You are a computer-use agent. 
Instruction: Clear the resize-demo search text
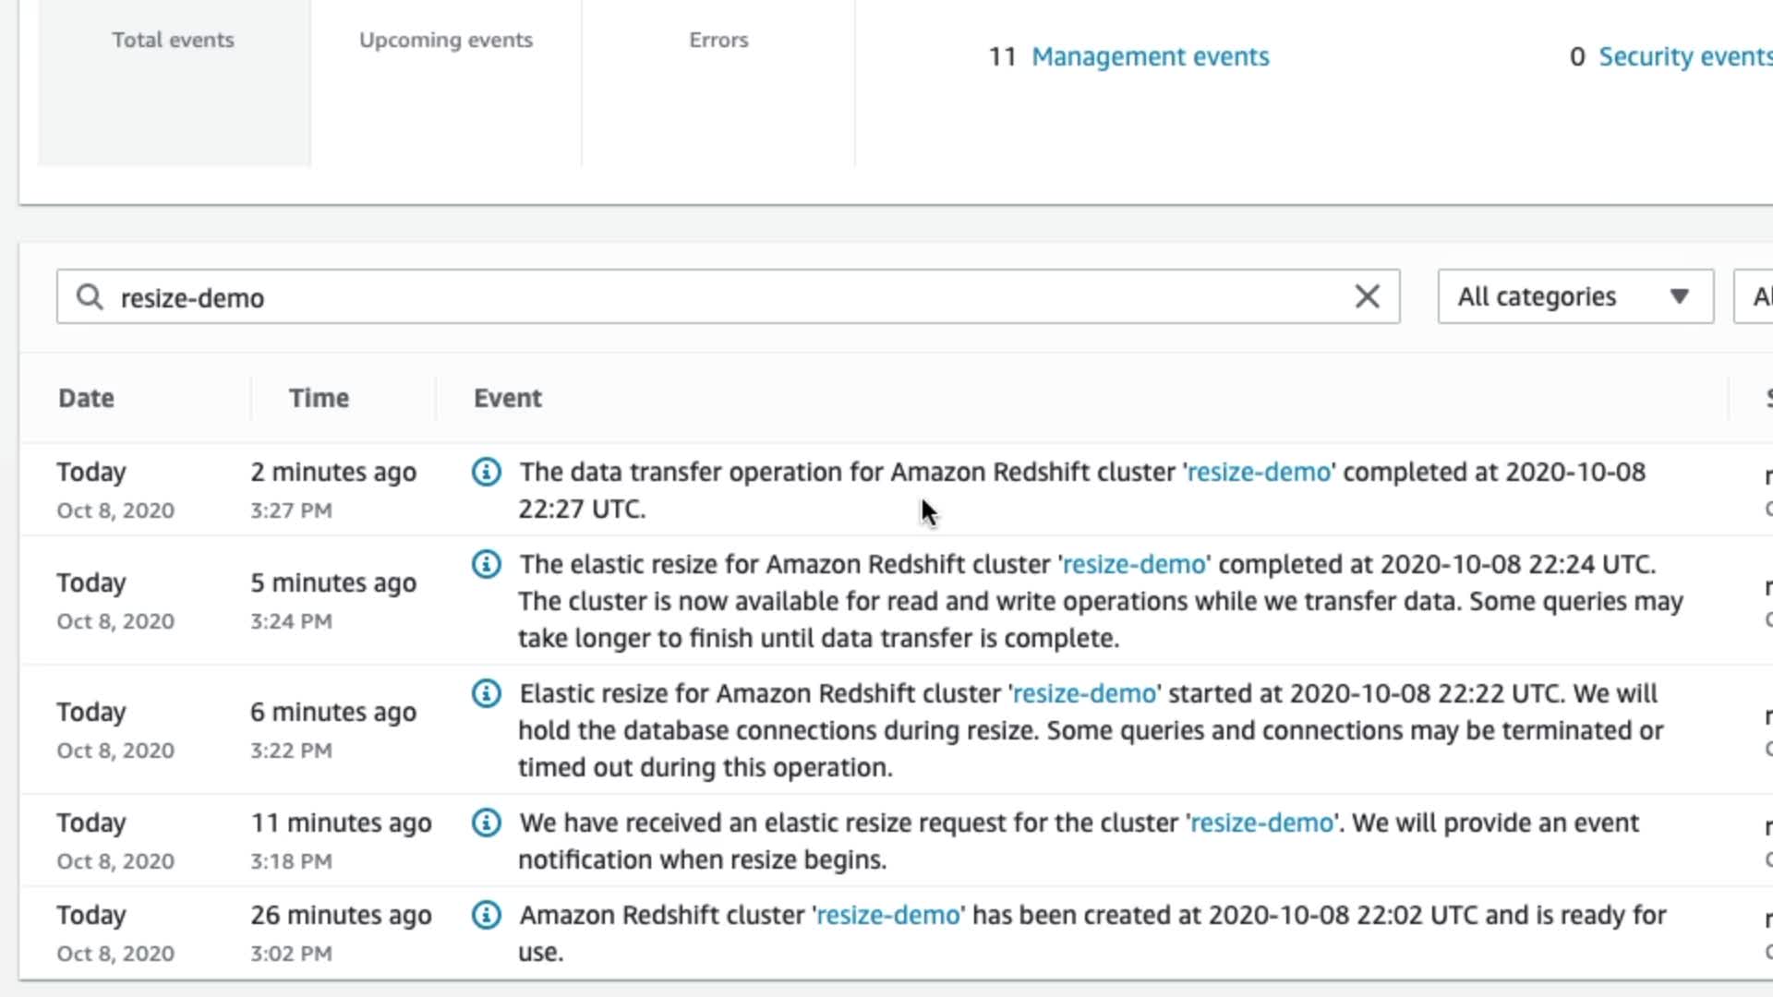1367,296
